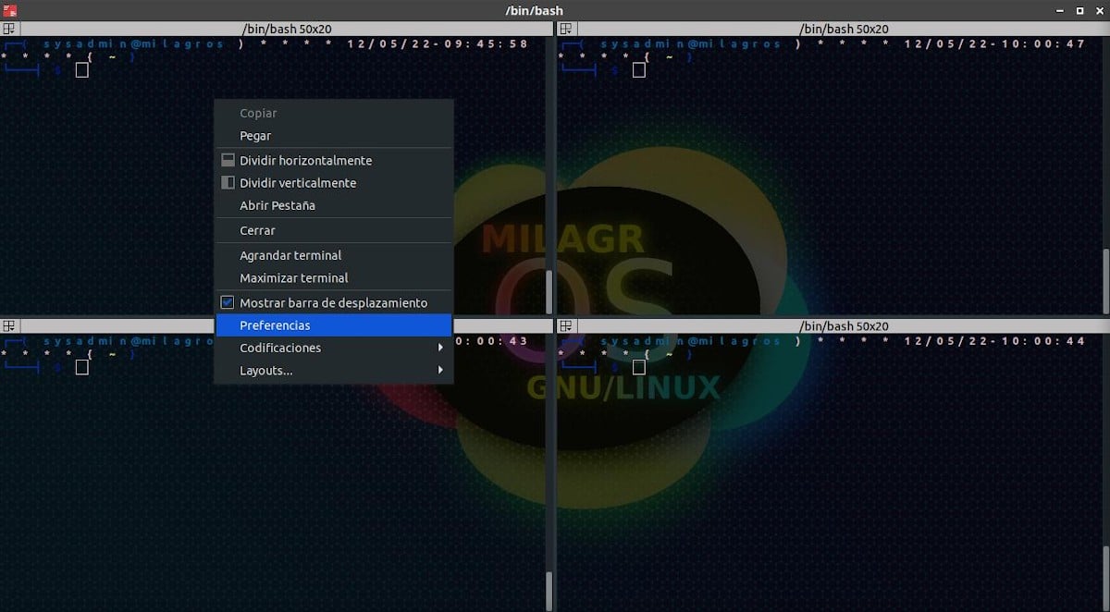The image size is (1110, 612).
Task: Open group menu icon of the first /bin/bash pane showing time 09:45:58
Action: pos(9,29)
